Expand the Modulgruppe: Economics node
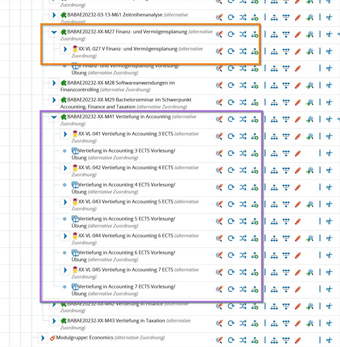This screenshot has height=347, width=340. coord(43,338)
